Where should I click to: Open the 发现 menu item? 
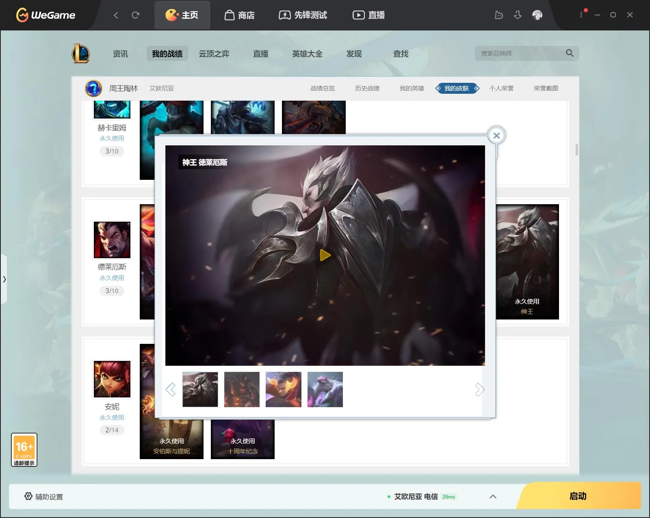354,54
